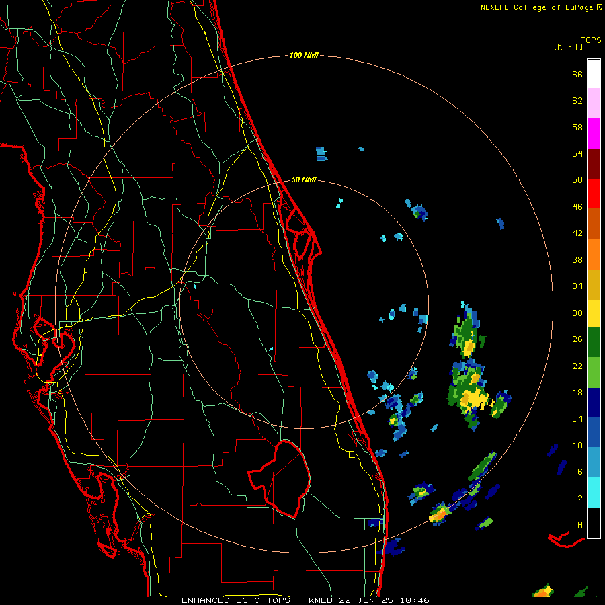
Task: Click the "NEXLAB-College of DuPage" credit text
Action: (x=536, y=7)
